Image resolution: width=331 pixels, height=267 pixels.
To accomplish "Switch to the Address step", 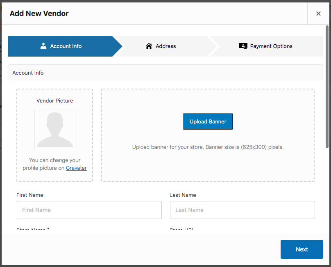I will click(x=164, y=46).
